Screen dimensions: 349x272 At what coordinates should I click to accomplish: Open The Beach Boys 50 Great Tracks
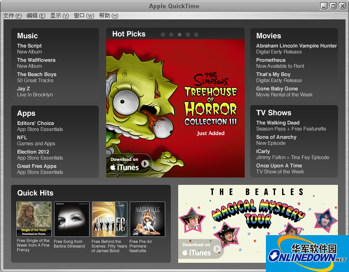(37, 77)
